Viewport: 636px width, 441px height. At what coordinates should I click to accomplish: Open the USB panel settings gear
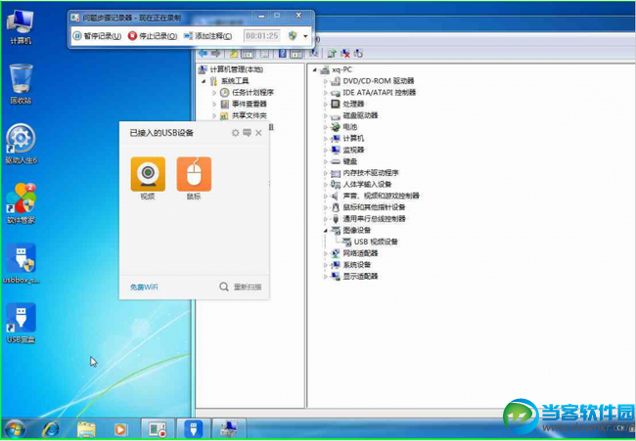(x=235, y=133)
